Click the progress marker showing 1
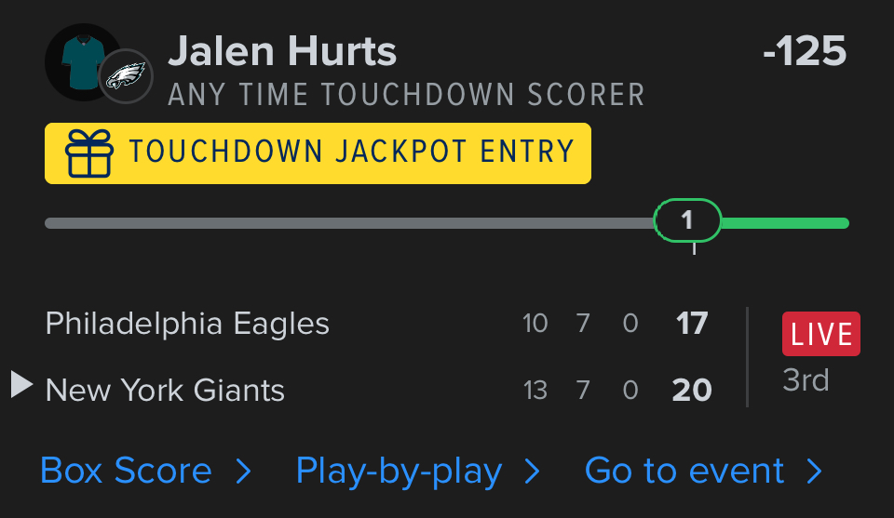 coord(688,221)
